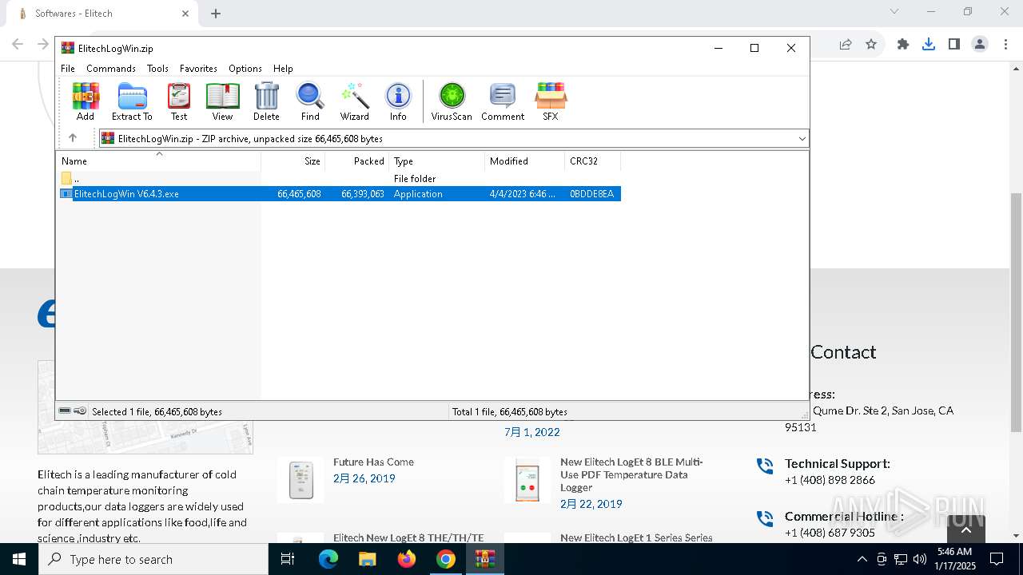This screenshot has width=1023, height=575.
Task: Open the File menu in WinRAR
Action: pos(68,69)
